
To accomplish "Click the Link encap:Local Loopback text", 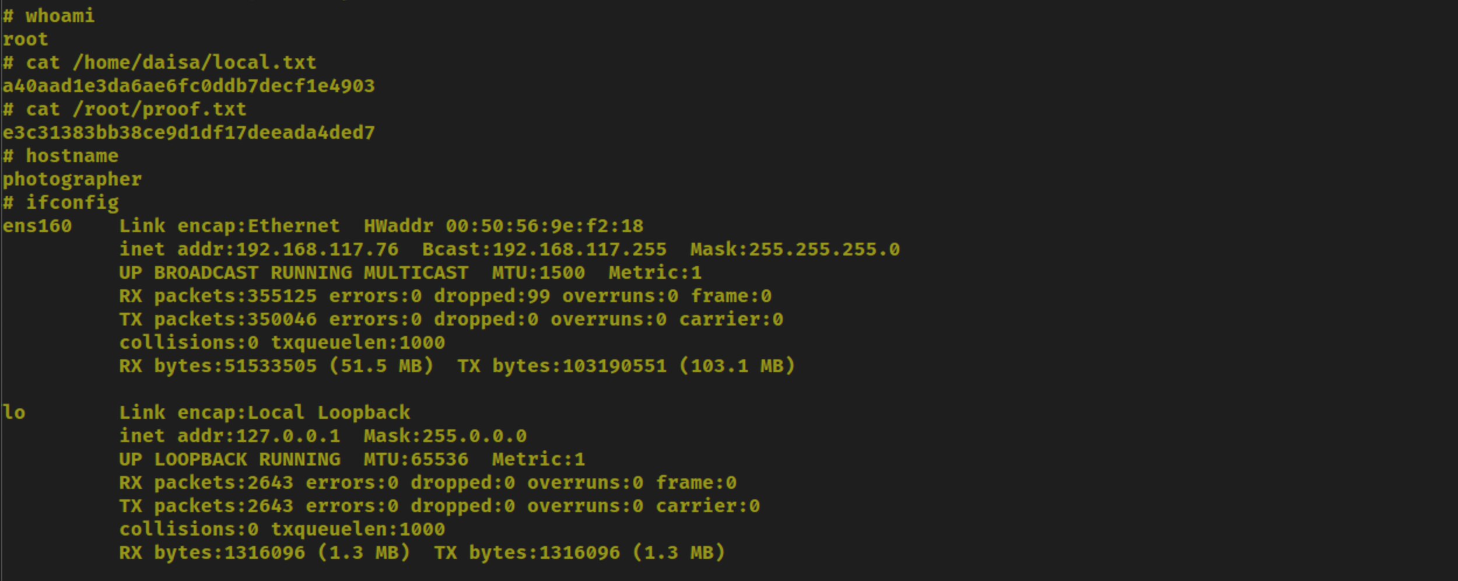I will point(264,412).
